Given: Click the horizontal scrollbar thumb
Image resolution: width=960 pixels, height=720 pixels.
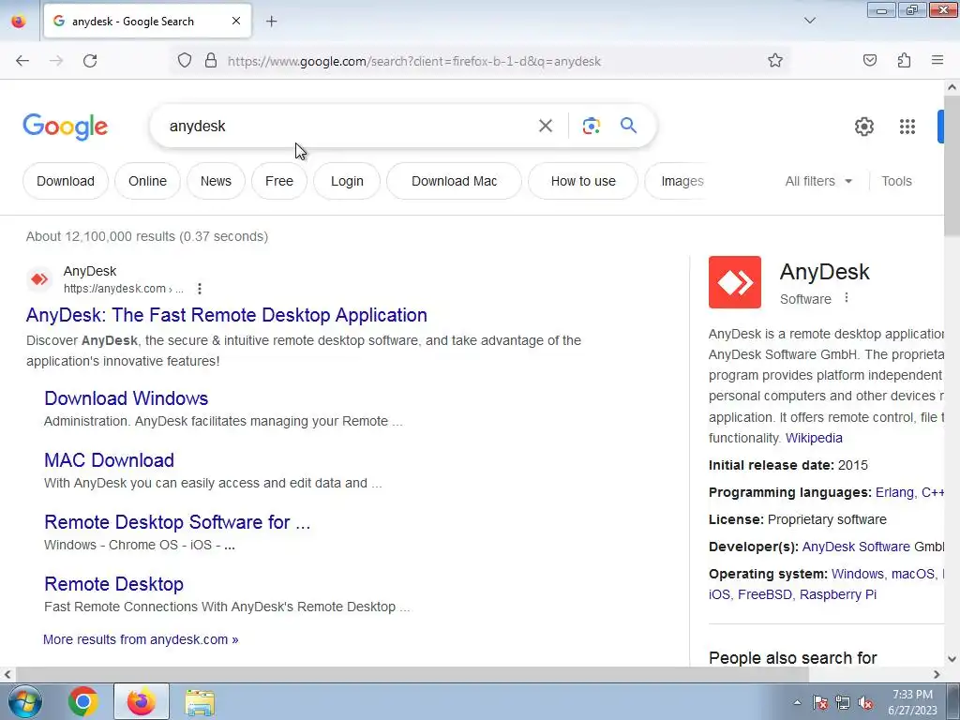Looking at the screenshot, I should coord(412,674).
